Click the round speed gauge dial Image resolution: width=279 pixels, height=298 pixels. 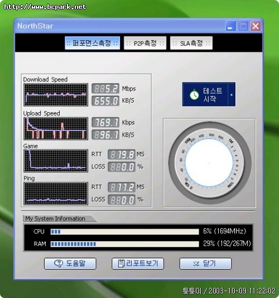[x=209, y=163]
